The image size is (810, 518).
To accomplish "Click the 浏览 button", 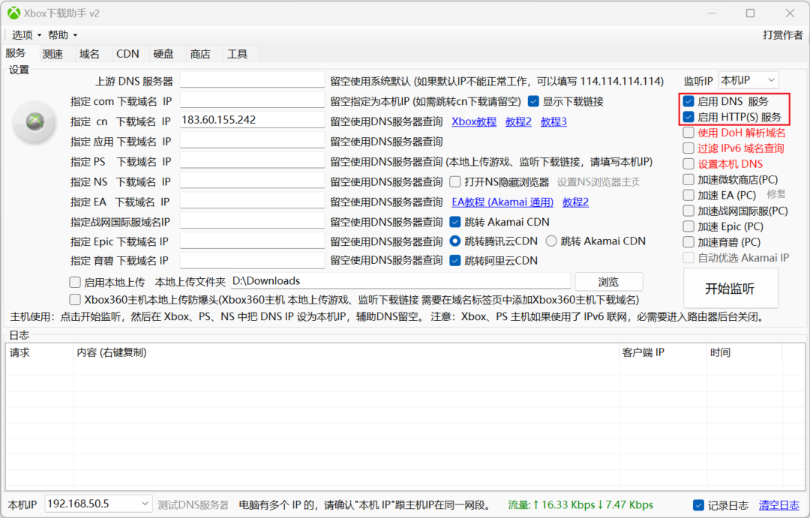I will 608,282.
